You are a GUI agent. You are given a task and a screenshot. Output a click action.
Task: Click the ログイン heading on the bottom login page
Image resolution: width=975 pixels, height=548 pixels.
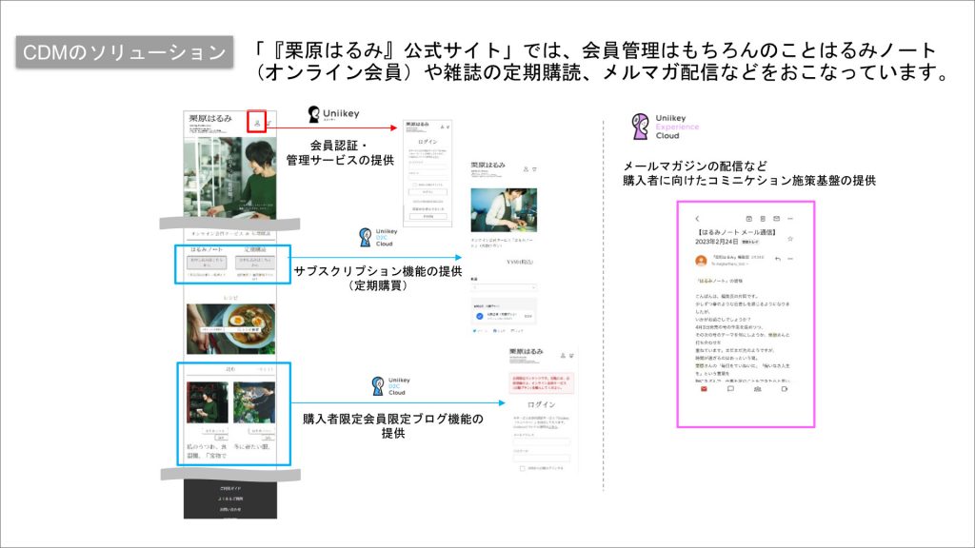542,404
